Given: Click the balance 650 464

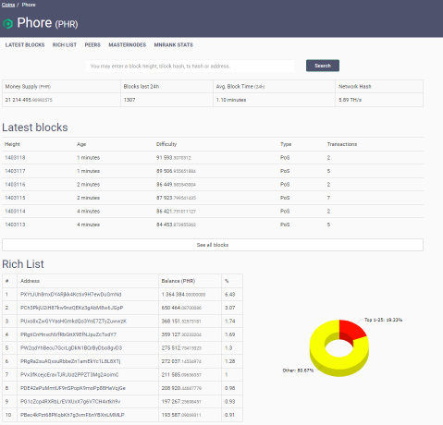Looking at the screenshot, I should click(x=181, y=308).
